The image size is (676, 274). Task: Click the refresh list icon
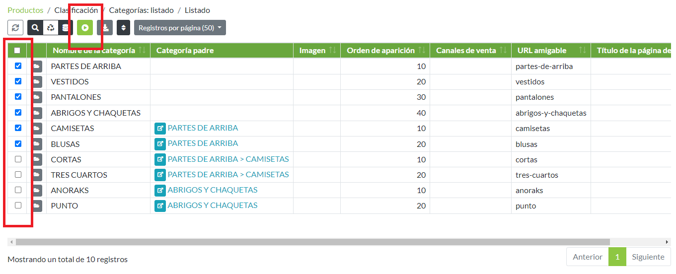(15, 28)
